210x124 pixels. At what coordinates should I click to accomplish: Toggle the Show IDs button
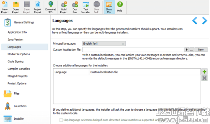pos(109,7)
